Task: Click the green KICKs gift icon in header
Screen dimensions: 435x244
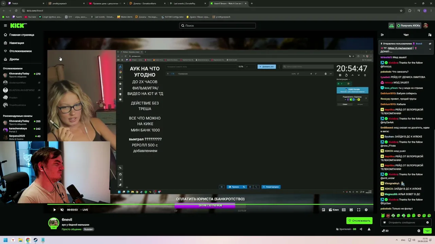Action: (391, 26)
